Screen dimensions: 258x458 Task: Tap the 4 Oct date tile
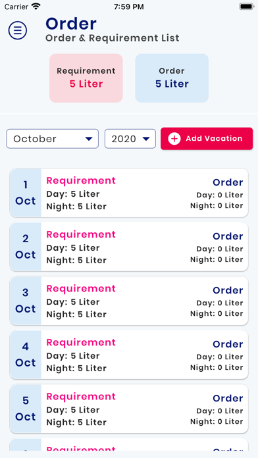tap(26, 355)
